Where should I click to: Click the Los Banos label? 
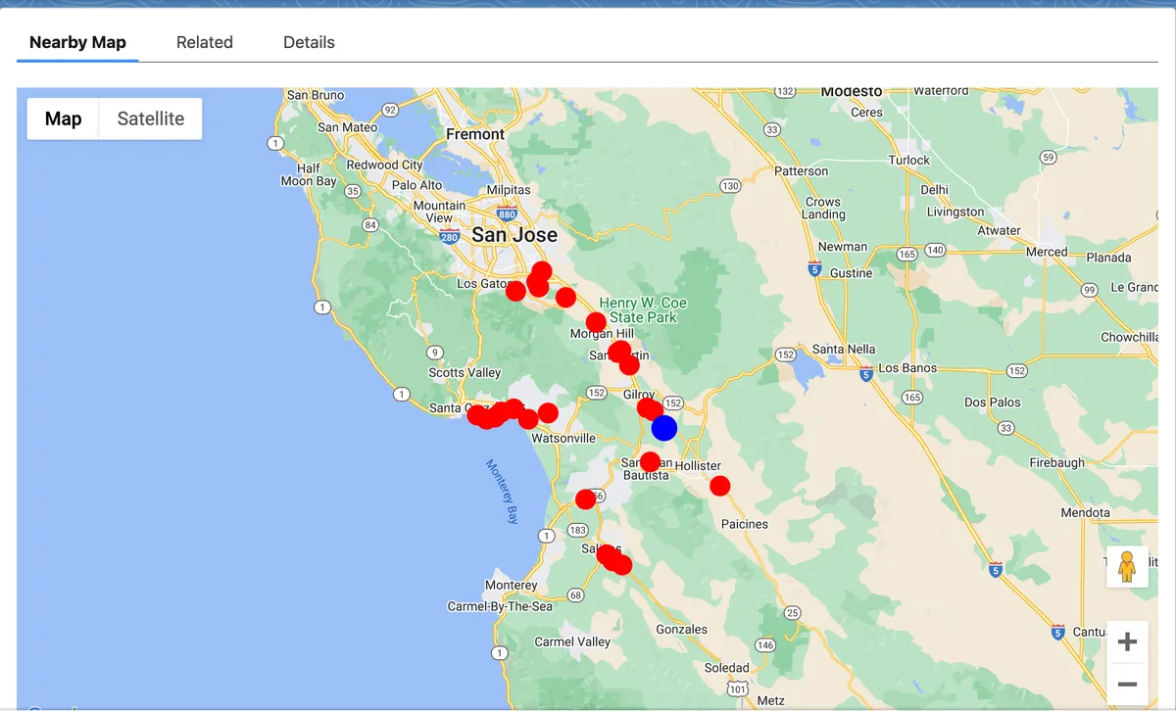coord(907,368)
